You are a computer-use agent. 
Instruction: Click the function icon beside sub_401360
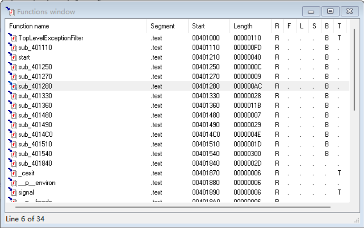pyautogui.click(x=13, y=105)
